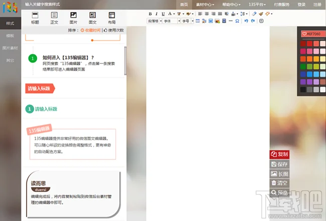Expand the 帮助中心 menu
The image size is (326, 221).
click(x=231, y=5)
